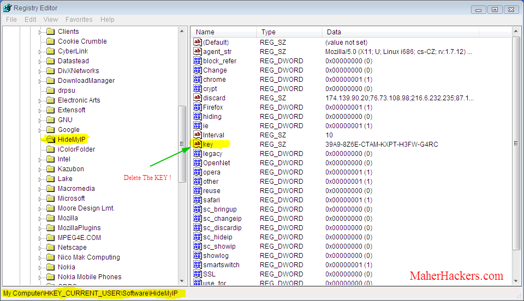
Task: Expand the GNU tree node
Action: tap(40, 121)
